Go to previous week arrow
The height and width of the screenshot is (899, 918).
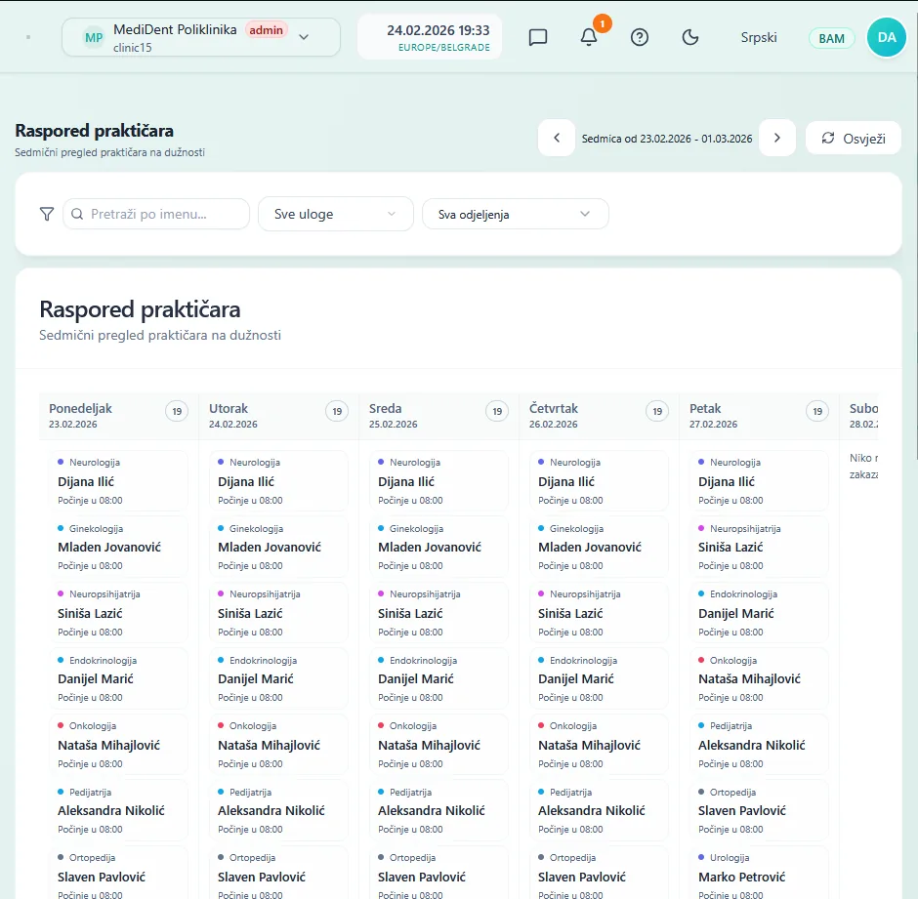(557, 139)
